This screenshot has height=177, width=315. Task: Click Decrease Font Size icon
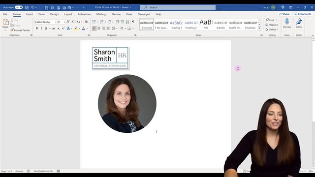[x=73, y=22]
